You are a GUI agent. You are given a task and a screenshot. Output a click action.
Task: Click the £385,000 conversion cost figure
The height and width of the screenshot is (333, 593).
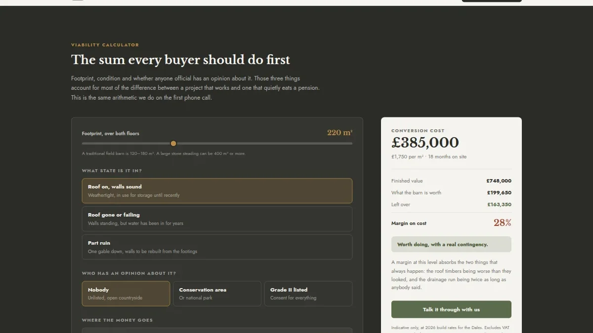click(425, 143)
